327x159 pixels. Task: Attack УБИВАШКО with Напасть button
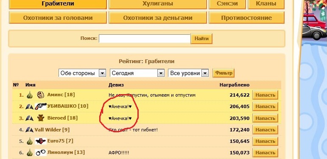[x=265, y=106]
